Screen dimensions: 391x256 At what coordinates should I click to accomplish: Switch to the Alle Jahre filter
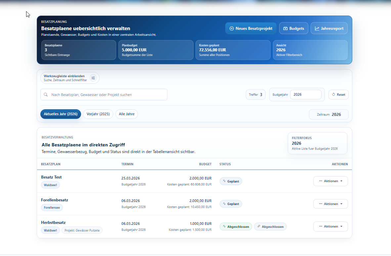point(127,114)
